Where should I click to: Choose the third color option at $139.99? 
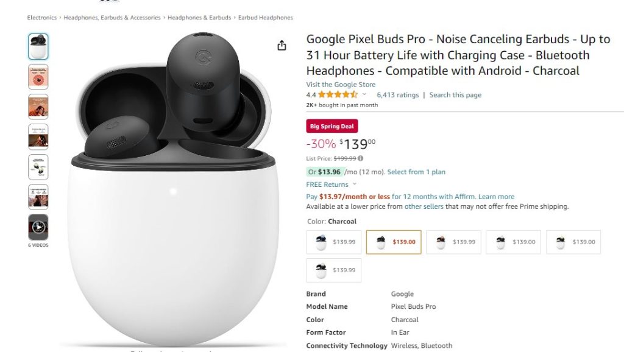(453, 242)
